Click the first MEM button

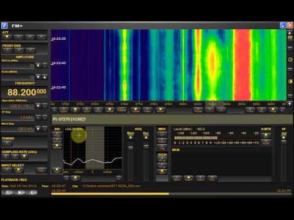point(177,178)
